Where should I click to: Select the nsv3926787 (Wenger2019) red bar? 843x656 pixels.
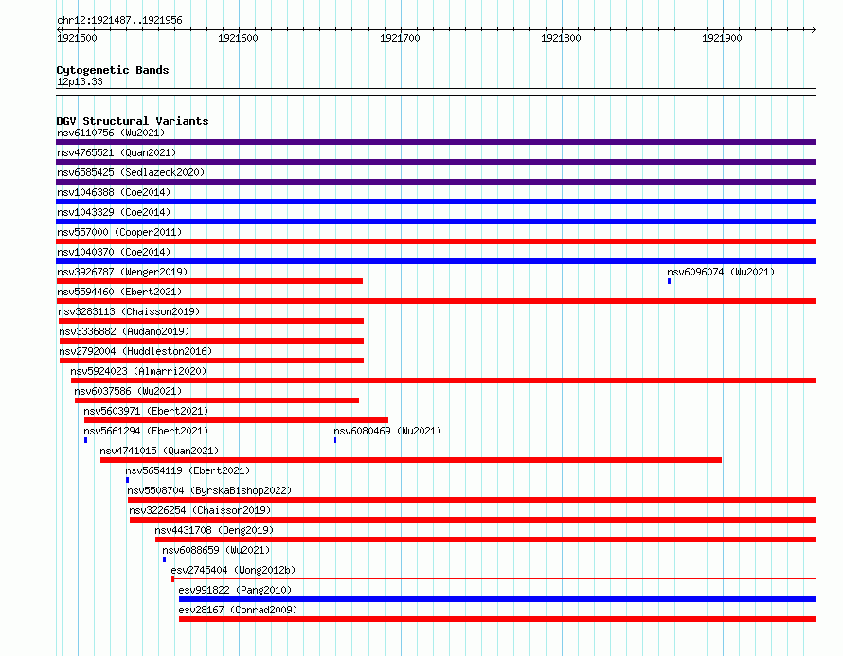pyautogui.click(x=209, y=281)
